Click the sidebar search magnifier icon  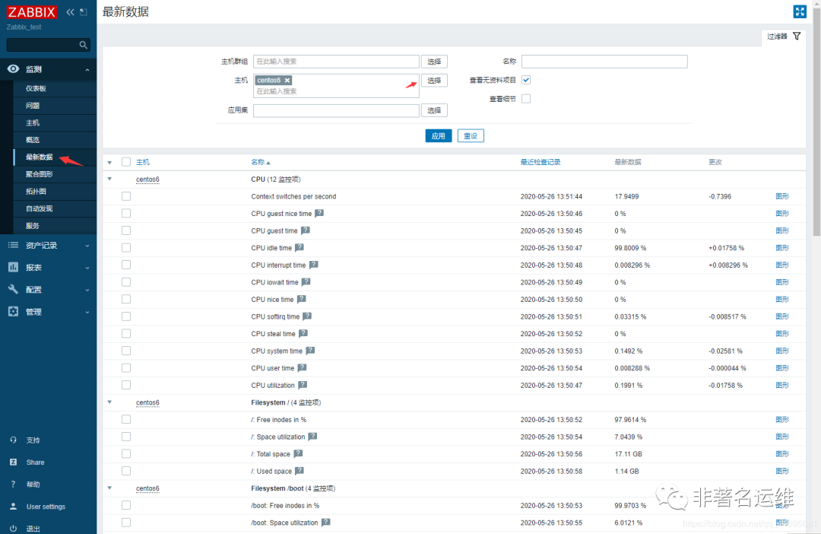click(x=84, y=45)
